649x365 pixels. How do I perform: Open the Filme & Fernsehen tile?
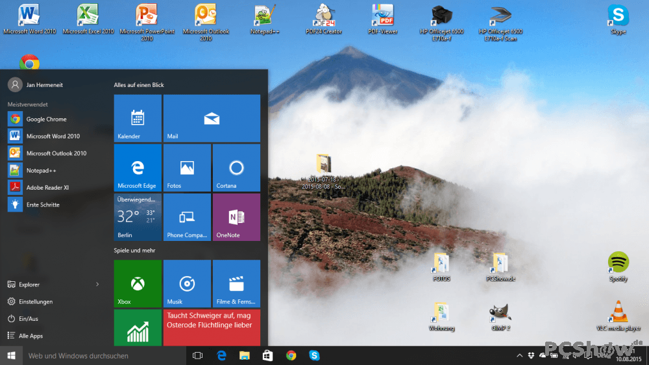pos(236,284)
